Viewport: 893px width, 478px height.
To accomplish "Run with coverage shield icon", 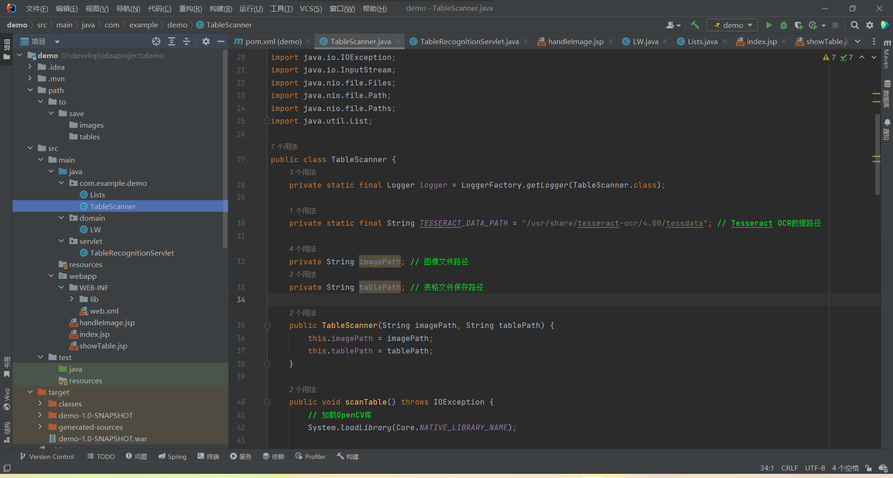I will click(x=799, y=25).
